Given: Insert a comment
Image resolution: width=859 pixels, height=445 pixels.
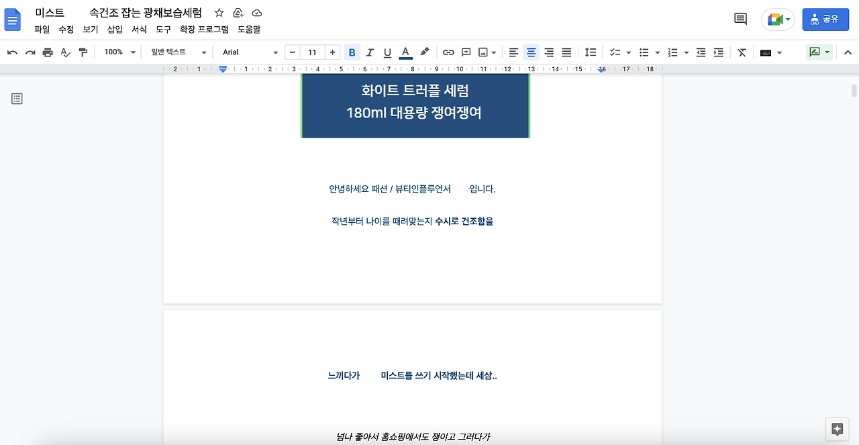Looking at the screenshot, I should [x=466, y=52].
